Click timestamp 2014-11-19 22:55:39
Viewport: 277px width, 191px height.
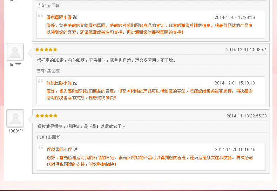tap(246, 116)
